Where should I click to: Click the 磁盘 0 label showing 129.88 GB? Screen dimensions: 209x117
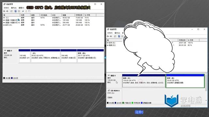point(10,56)
